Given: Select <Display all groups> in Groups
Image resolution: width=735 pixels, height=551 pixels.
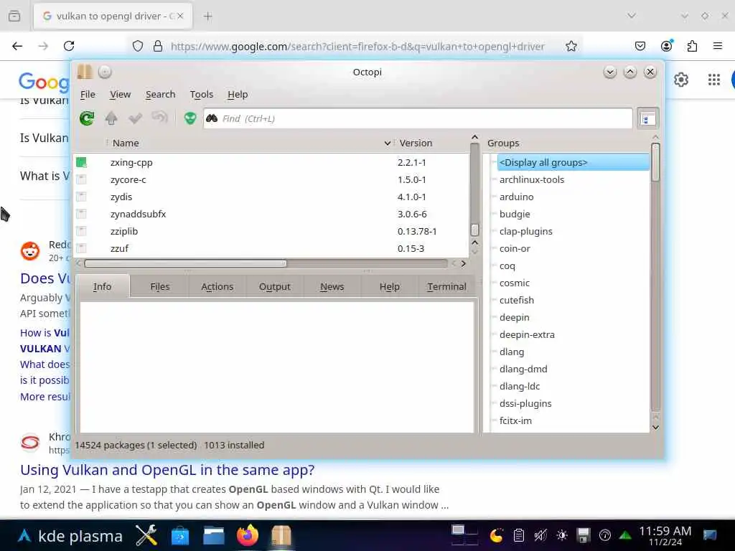Looking at the screenshot, I should pyautogui.click(x=573, y=162).
